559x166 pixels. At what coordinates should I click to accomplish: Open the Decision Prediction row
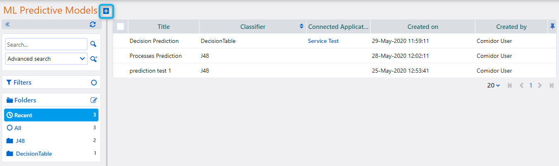pos(154,41)
